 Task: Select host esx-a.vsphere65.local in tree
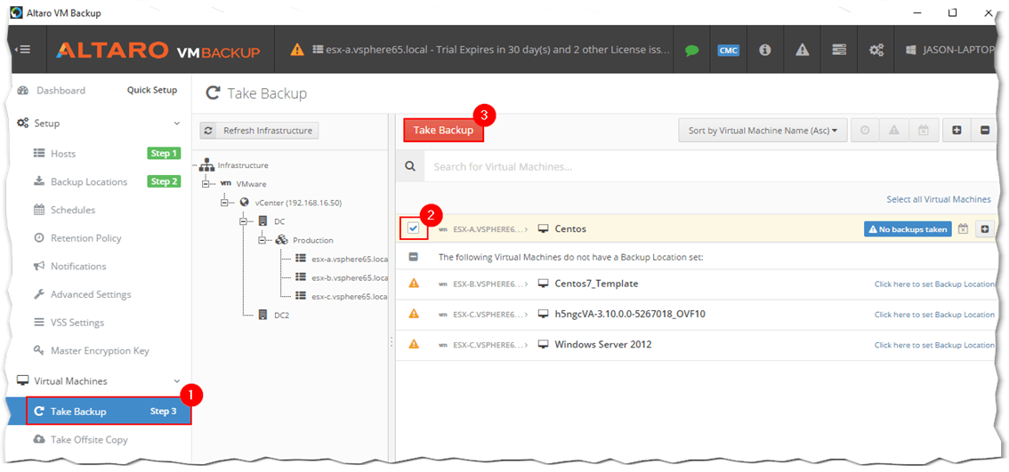click(x=349, y=260)
